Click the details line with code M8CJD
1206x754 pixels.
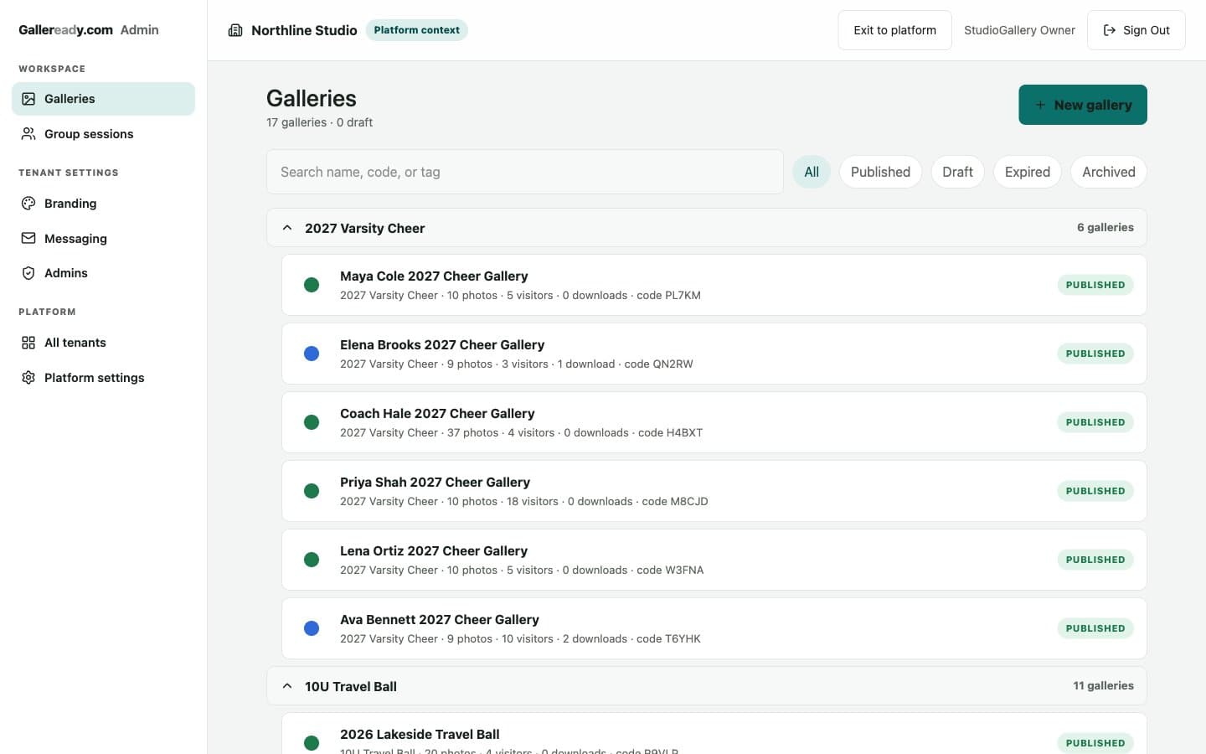[x=524, y=501]
